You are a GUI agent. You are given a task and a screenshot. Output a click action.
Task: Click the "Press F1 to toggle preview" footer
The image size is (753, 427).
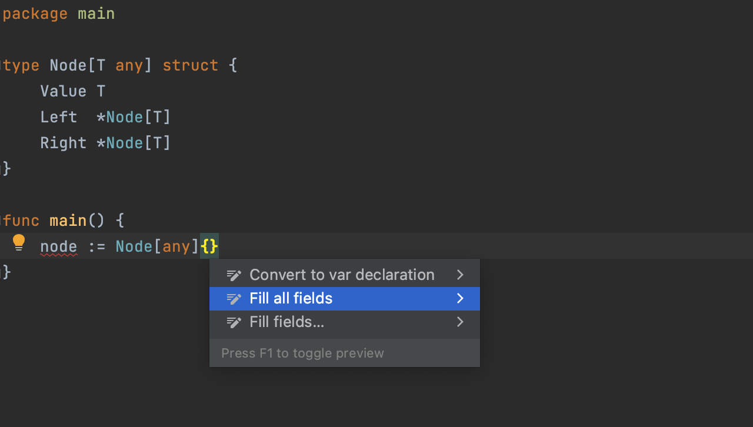302,353
